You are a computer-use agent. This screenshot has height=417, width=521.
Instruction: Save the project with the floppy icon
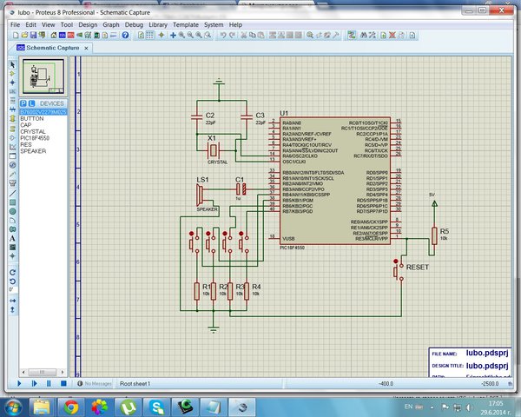(33, 35)
